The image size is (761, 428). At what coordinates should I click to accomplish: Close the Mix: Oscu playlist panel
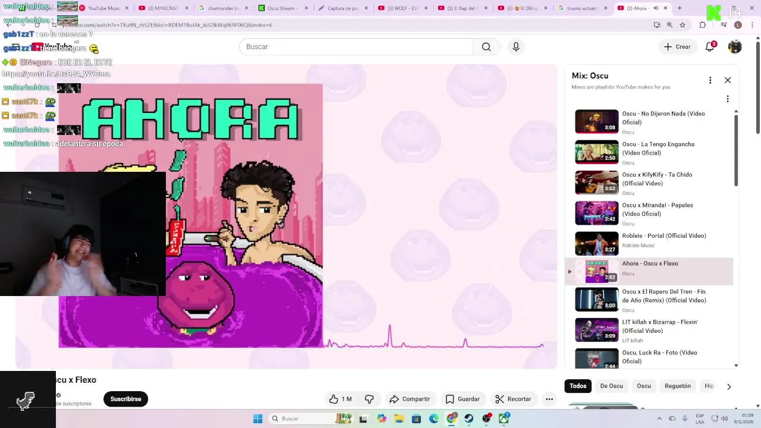point(728,80)
